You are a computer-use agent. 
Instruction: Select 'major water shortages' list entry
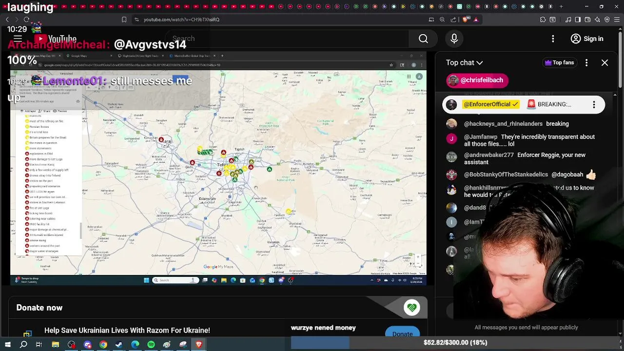click(x=43, y=251)
